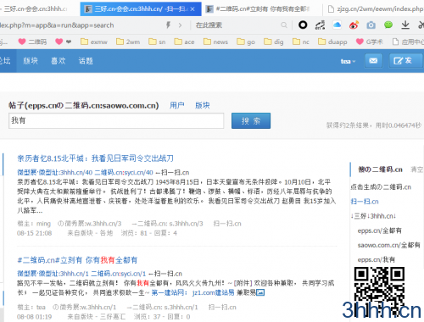Open the news bookmark folder
Screen dimensions: 424x322
[215, 42]
